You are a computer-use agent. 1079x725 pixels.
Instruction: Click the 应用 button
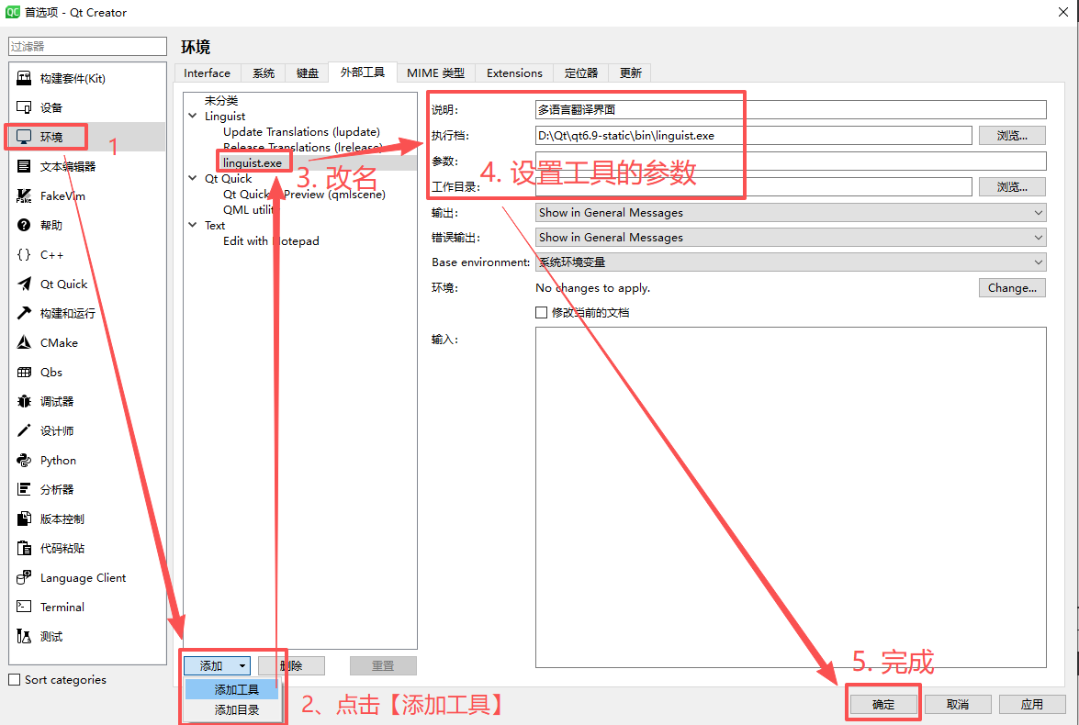click(x=1032, y=705)
